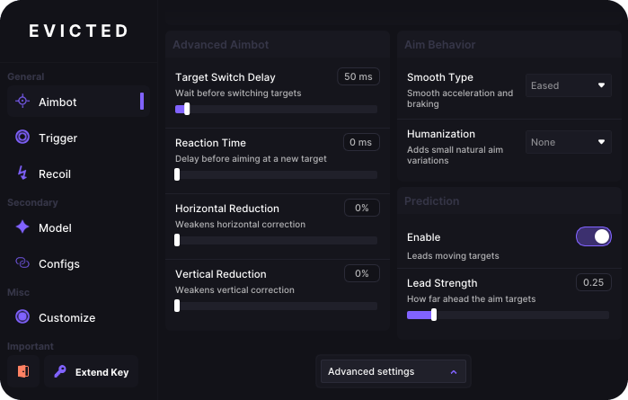Click the Extend Key button
This screenshot has width=628, height=400.
[92, 371]
